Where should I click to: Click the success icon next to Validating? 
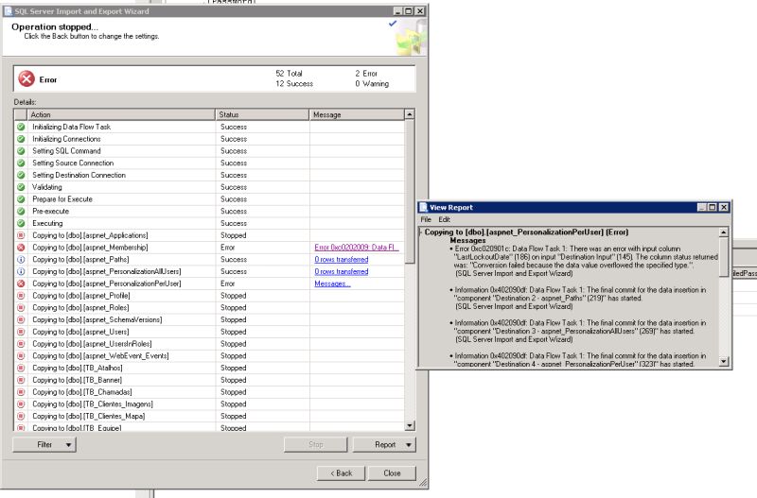click(x=21, y=187)
